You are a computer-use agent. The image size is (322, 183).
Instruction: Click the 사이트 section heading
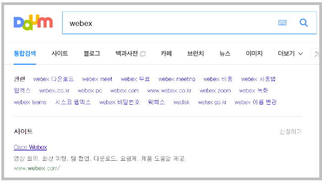[23, 131]
